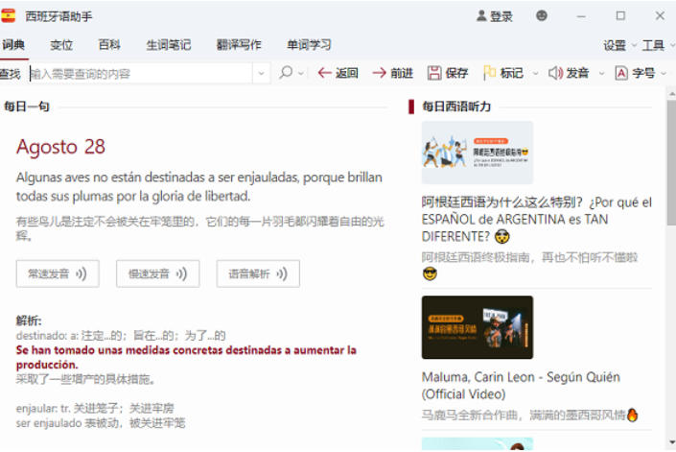Open the Maluma, Carin Leon - Según Quién link

521,385
